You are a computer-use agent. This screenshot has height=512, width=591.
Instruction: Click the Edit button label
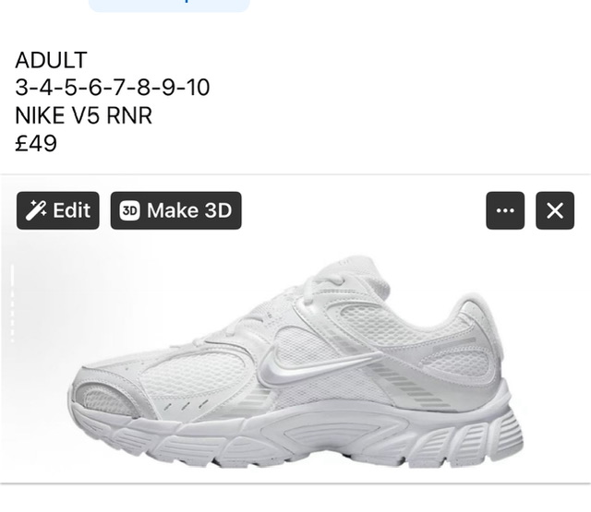point(72,210)
